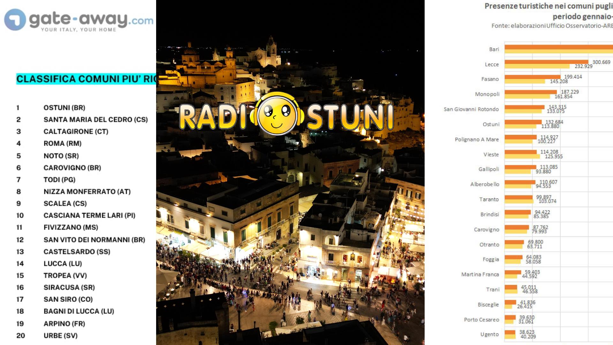The image size is (613, 345).
Task: Click San Vito dei Normanni (BR) entry
Action: coord(94,240)
